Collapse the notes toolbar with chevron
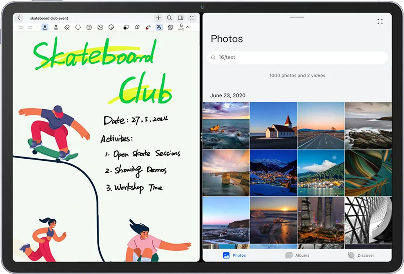This screenshot has width=404, height=274. 188,27
